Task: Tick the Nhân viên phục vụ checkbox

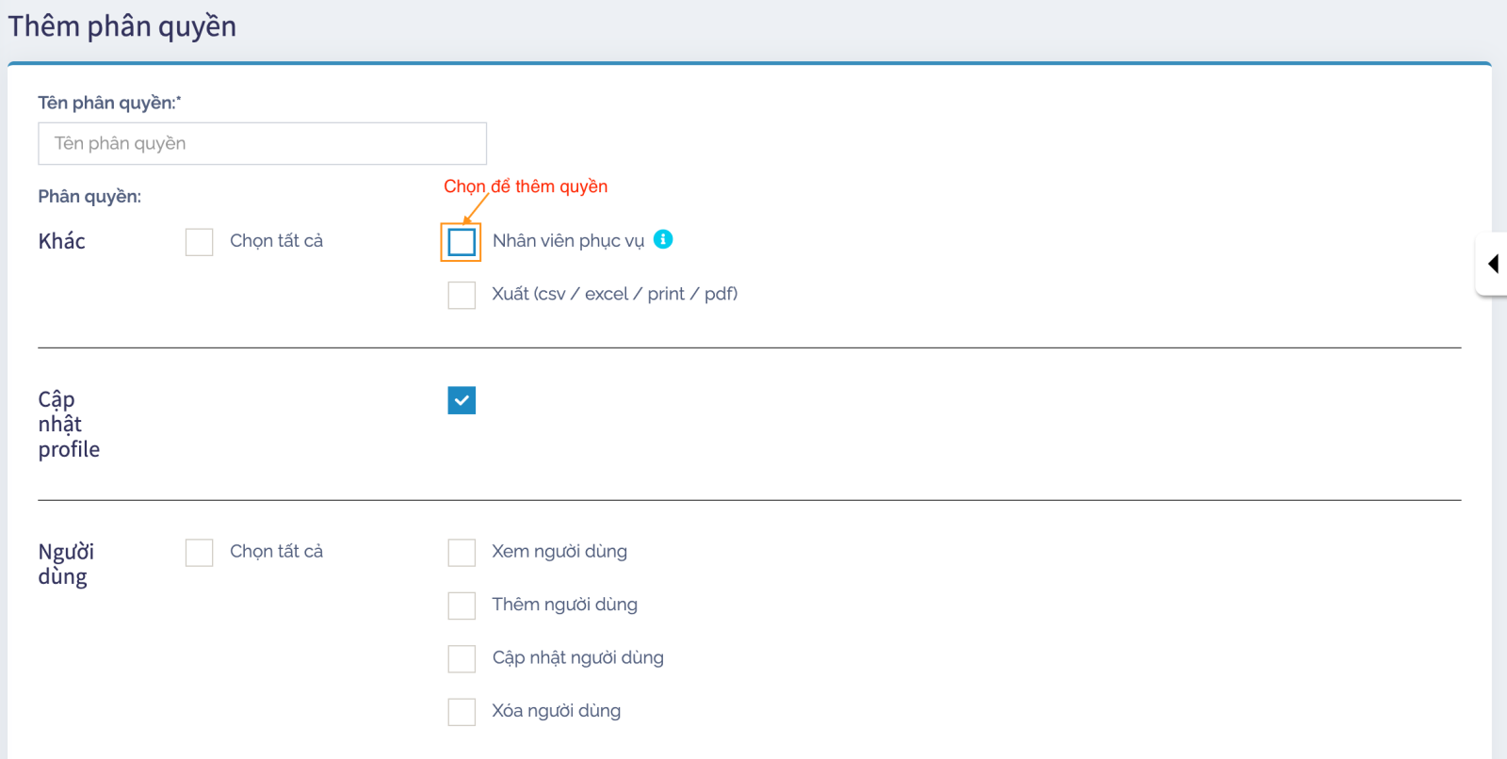Action: 462,242
